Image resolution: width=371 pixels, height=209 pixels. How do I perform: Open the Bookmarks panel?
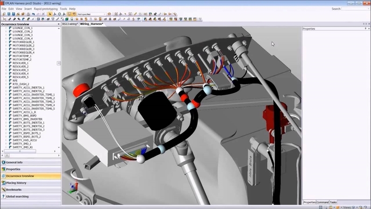click(x=31, y=189)
